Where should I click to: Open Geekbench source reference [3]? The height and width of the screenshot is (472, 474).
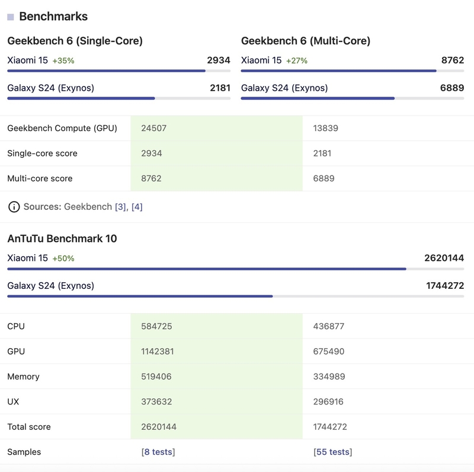[120, 207]
